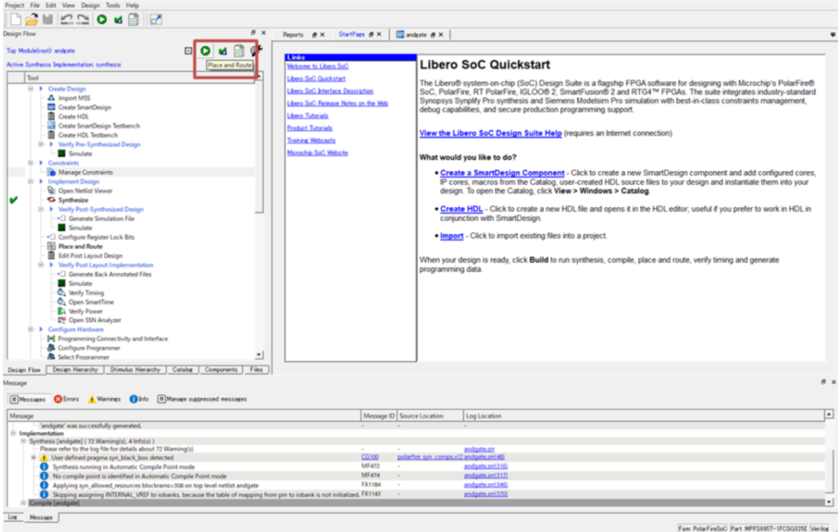838x532 pixels.
Task: Toggle the Info message filter
Action: (139, 399)
